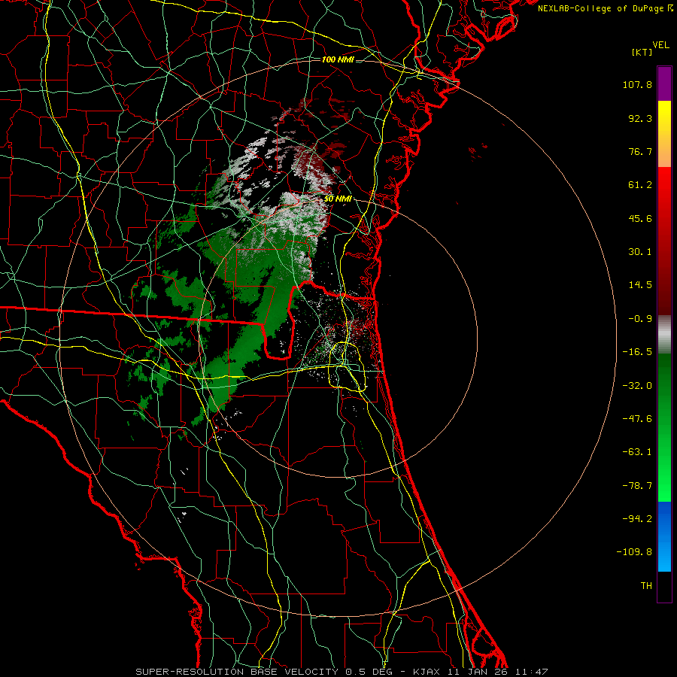Click the VEL label above color scale
This screenshot has width=677, height=677.
pos(660,45)
